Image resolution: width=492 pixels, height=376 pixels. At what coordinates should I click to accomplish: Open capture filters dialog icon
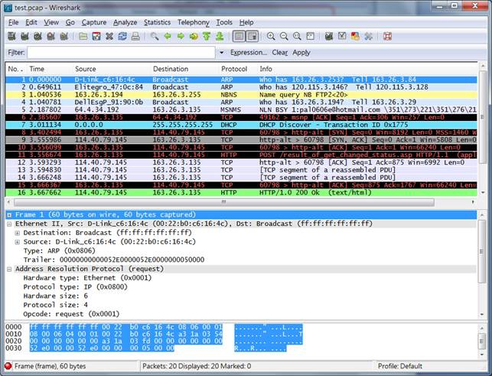(x=329, y=37)
